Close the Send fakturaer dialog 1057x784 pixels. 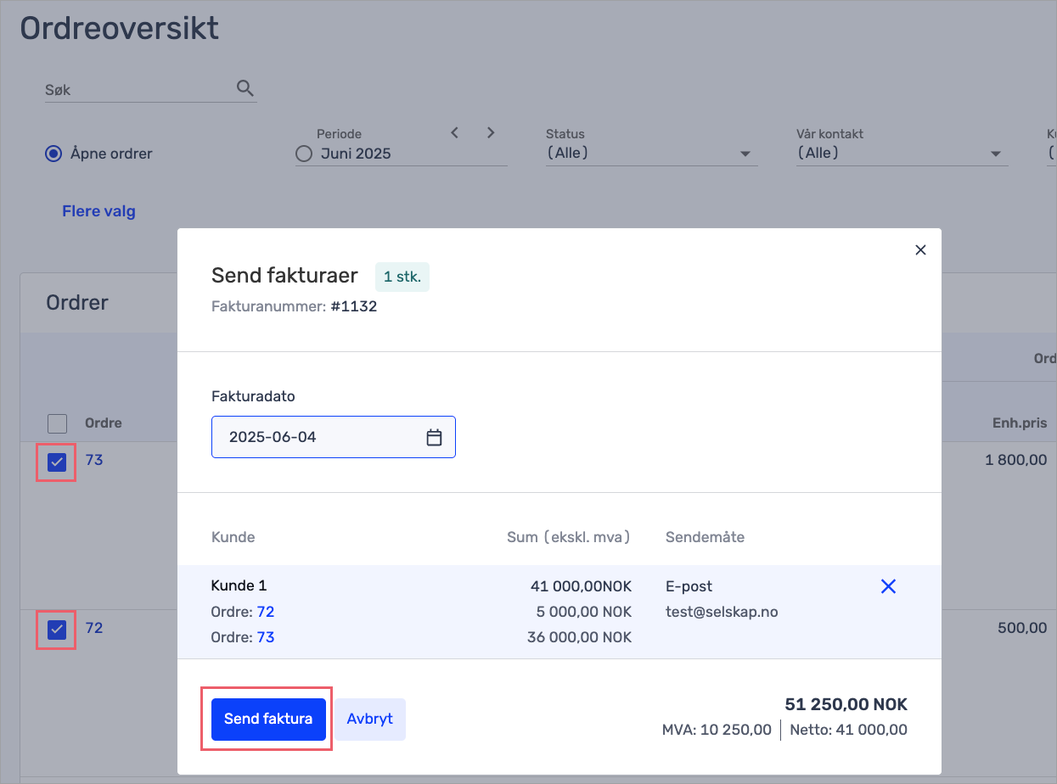click(x=920, y=250)
